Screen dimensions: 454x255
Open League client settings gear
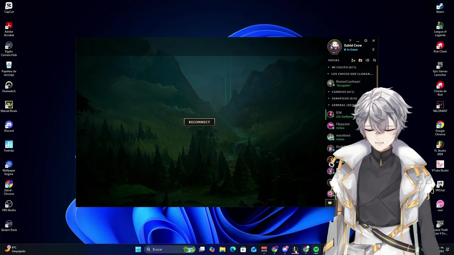point(366,41)
